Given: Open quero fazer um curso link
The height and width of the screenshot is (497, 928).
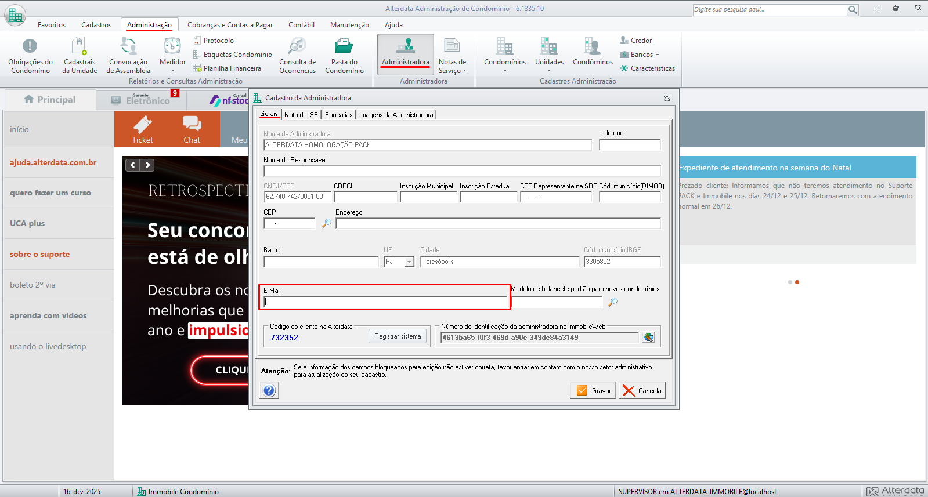Looking at the screenshot, I should 50,193.
